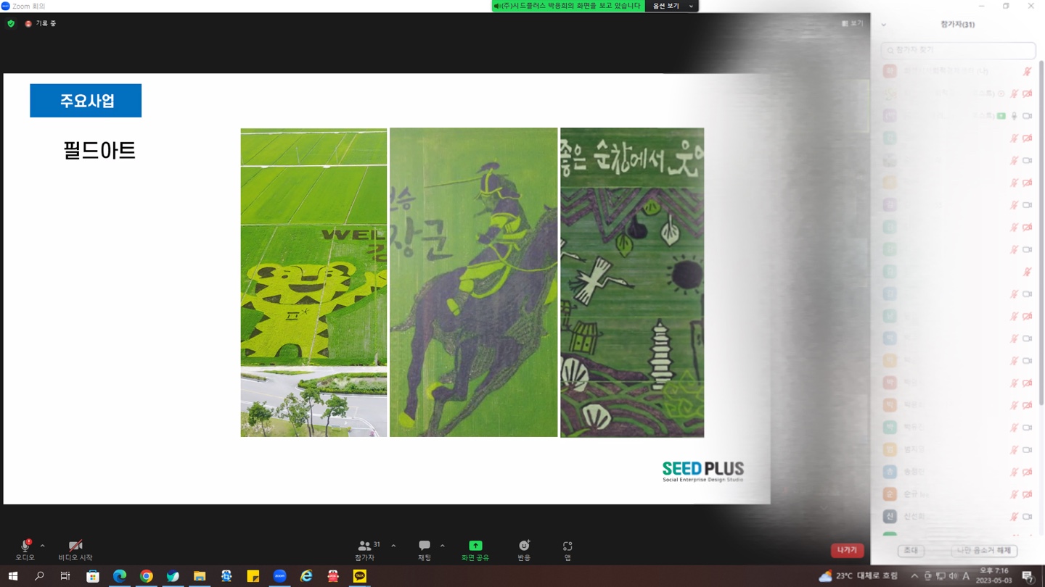The height and width of the screenshot is (587, 1045).
Task: Open Windows taskbar search
Action: (39, 576)
